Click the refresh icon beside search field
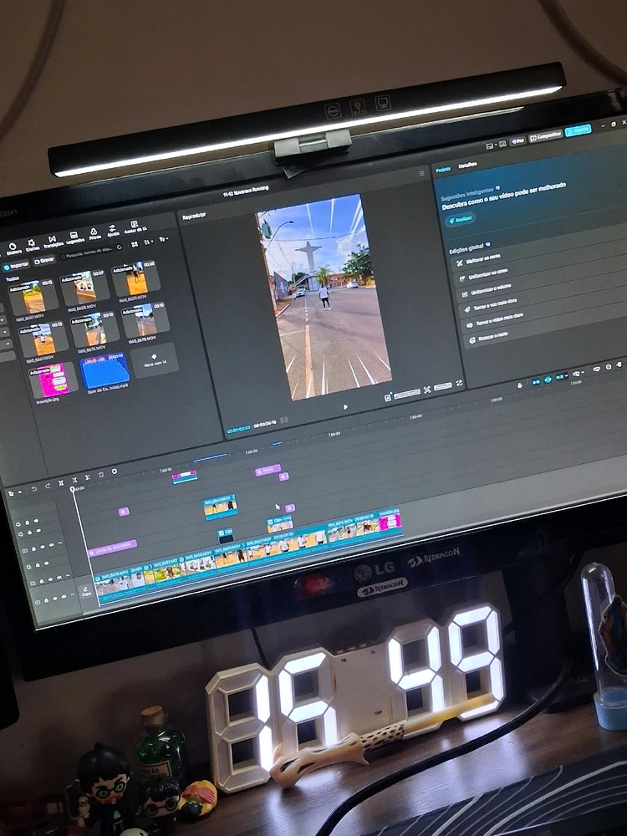This screenshot has height=836, width=627. (119, 247)
